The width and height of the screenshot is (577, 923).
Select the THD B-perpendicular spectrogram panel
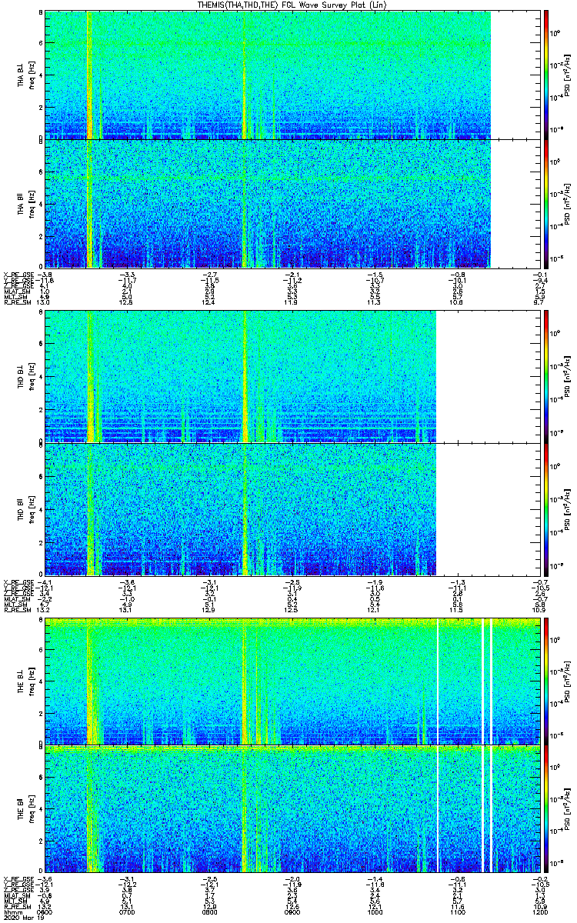click(x=291, y=376)
